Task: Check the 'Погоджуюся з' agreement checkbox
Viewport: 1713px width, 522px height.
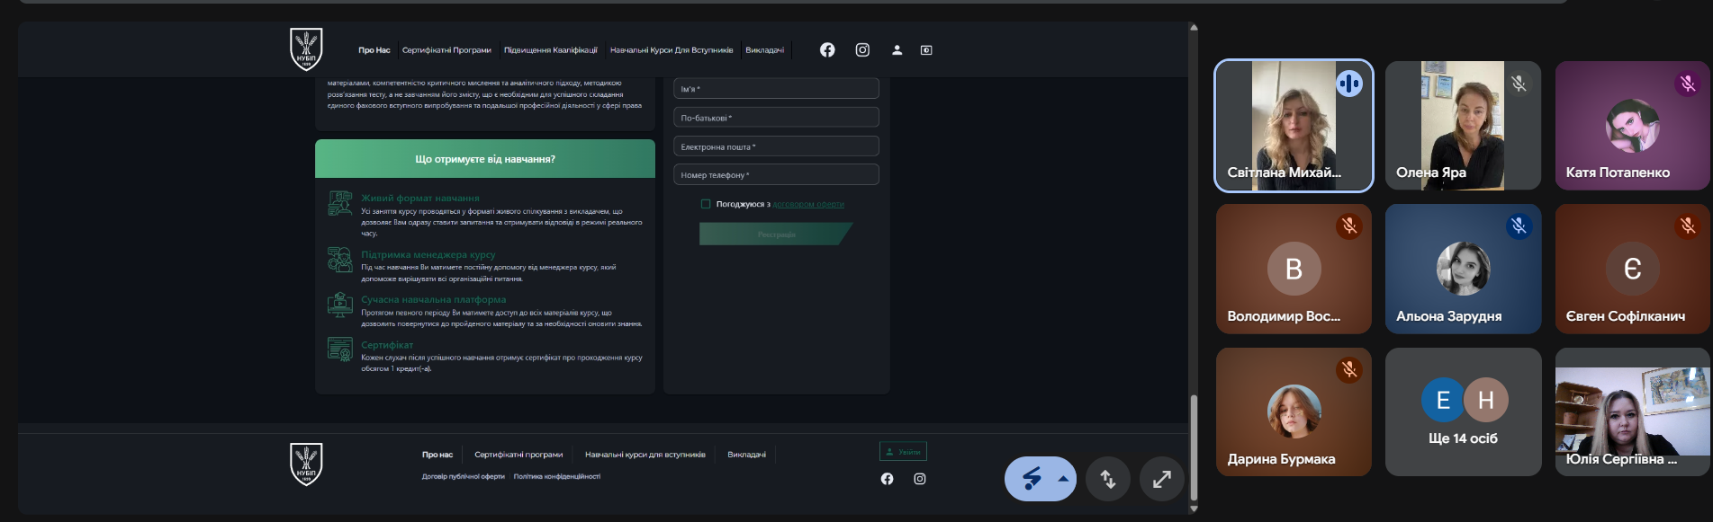Action: click(706, 204)
